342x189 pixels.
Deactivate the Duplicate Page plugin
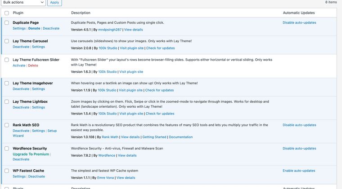click(51, 28)
